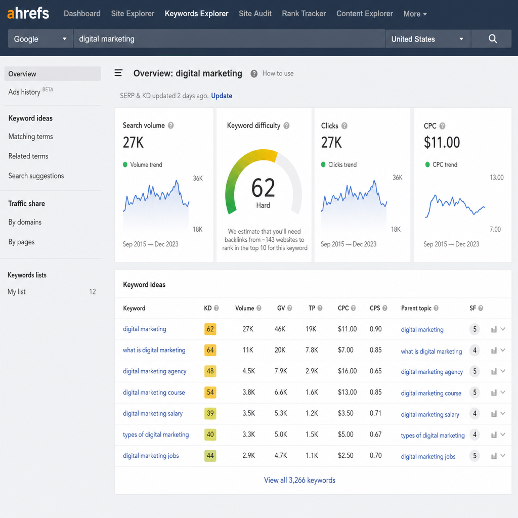This screenshot has width=518, height=518.
Task: Click the search magnifier icon button
Action: coord(492,38)
